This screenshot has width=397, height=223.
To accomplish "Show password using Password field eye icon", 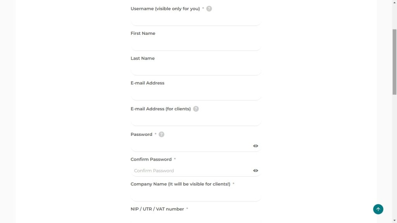I will tap(255, 146).
